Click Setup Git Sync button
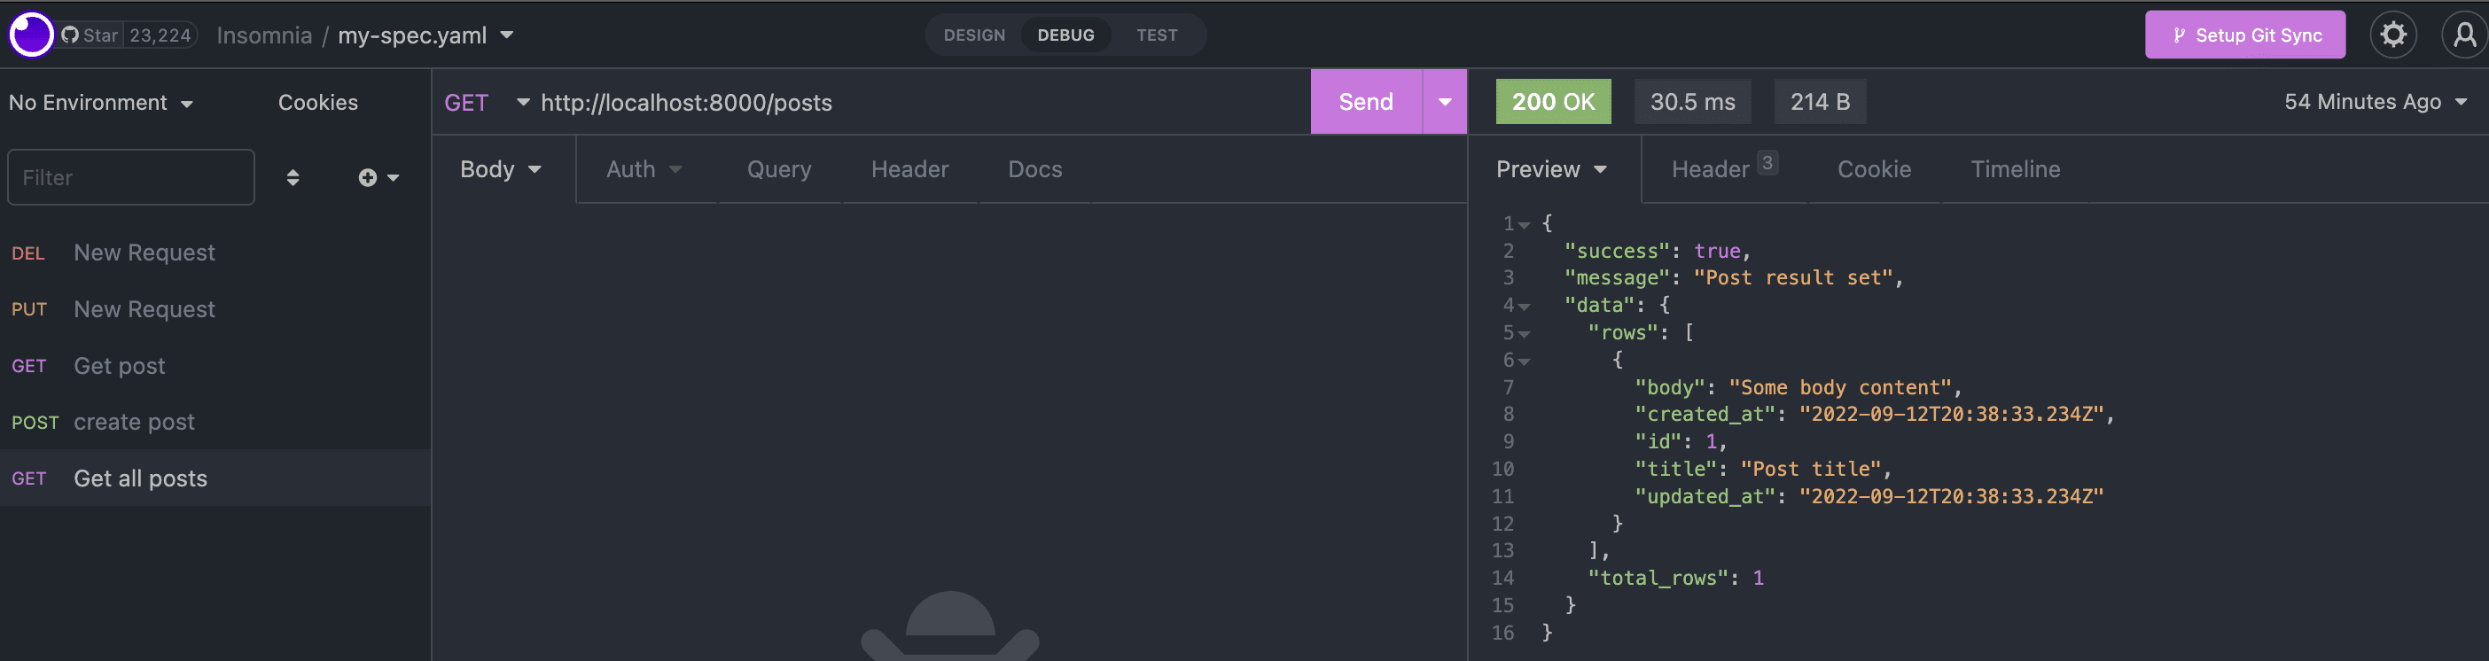Viewport: 2489px width, 661px height. pyautogui.click(x=2244, y=35)
